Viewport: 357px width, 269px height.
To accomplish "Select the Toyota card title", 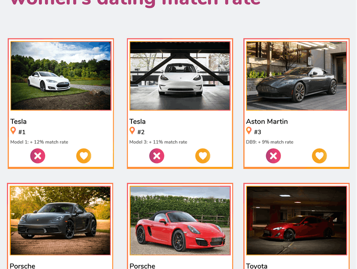I will coord(257,266).
